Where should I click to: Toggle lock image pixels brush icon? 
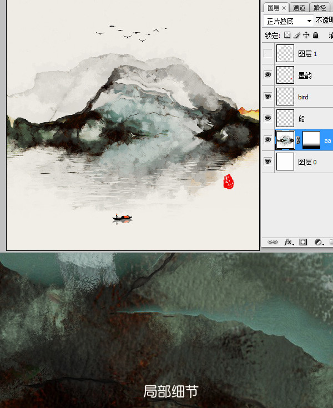click(x=297, y=35)
